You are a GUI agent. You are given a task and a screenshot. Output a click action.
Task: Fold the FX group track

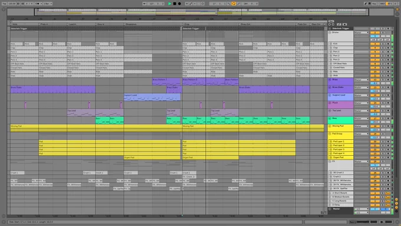pyautogui.click(x=330, y=162)
